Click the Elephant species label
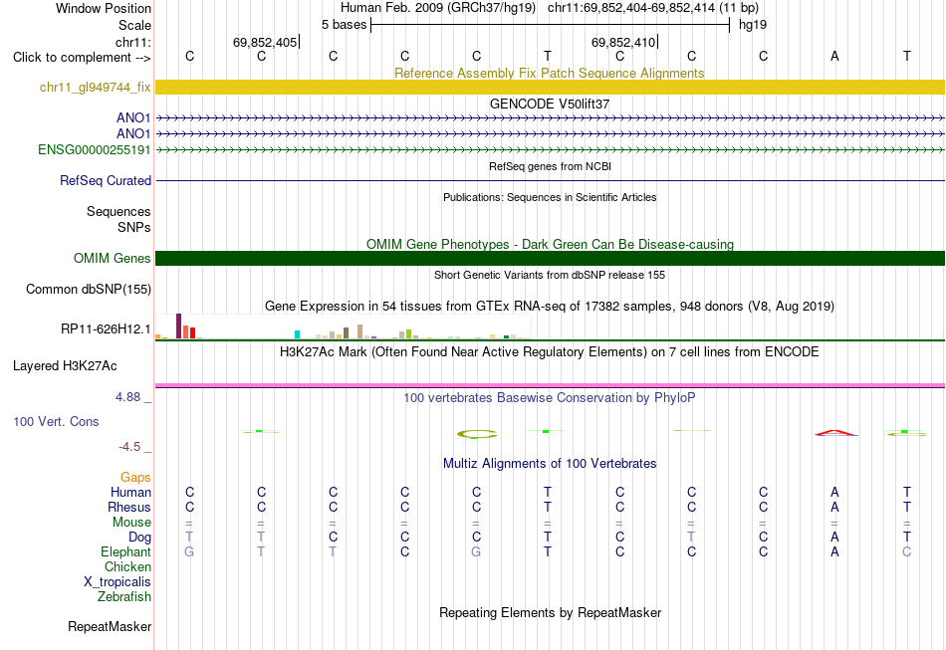946x650 pixels. [126, 551]
